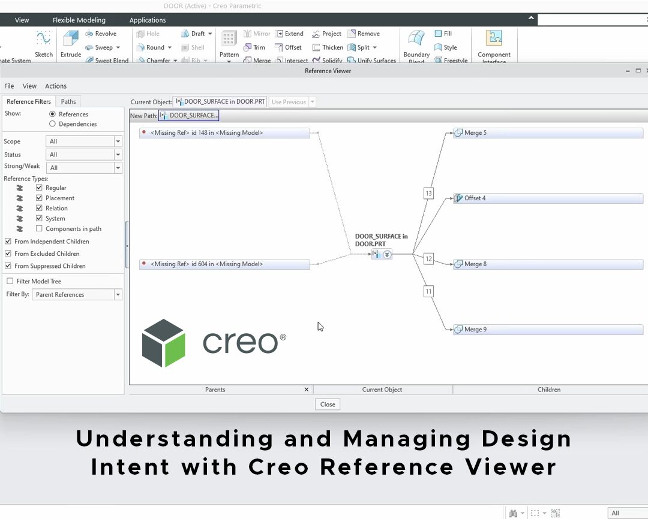Click the DOOR_SURFACE current object node icon
This screenshot has height=519, width=648.
(376, 254)
